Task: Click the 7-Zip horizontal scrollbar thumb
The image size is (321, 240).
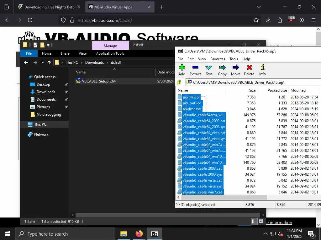Action: 224,197
